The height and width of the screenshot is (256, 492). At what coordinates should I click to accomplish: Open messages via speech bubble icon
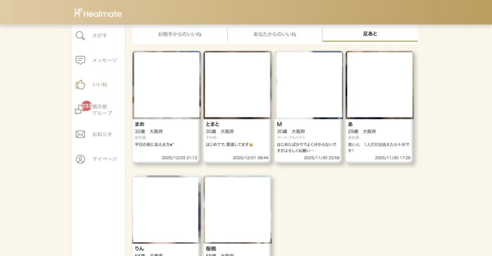click(80, 60)
